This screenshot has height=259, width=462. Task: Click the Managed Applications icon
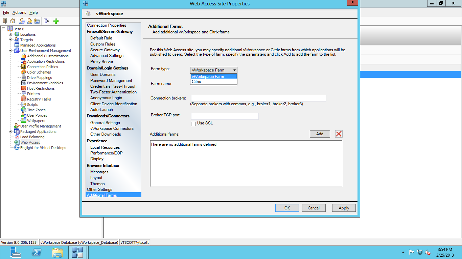(x=17, y=45)
